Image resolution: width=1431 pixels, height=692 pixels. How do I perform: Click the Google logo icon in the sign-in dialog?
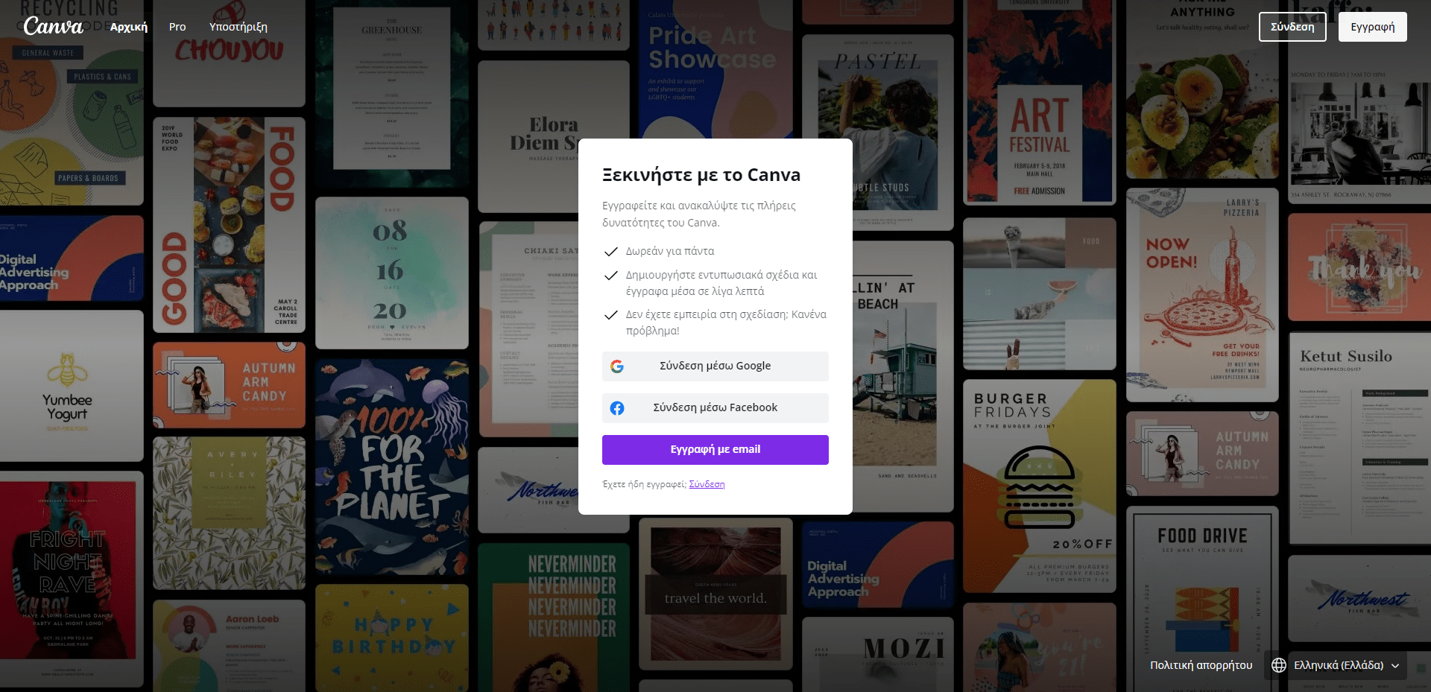pos(617,366)
